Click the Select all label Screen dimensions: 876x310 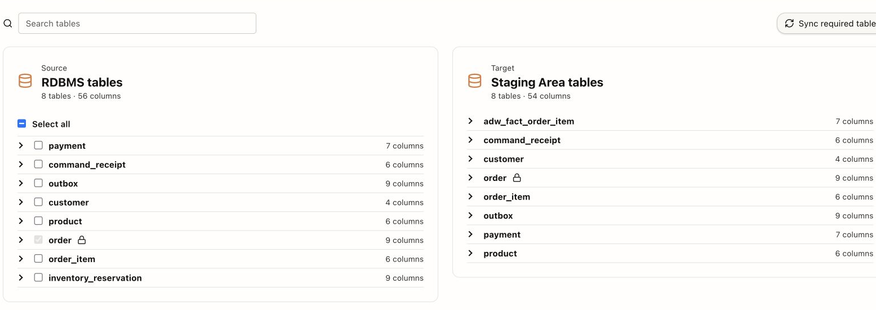(x=51, y=124)
